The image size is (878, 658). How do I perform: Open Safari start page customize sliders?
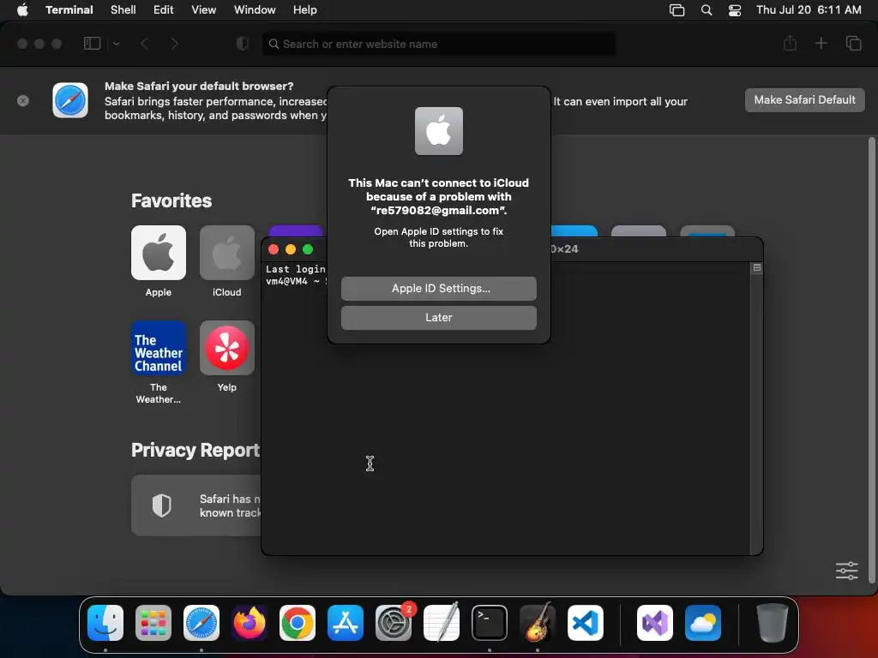(x=846, y=571)
